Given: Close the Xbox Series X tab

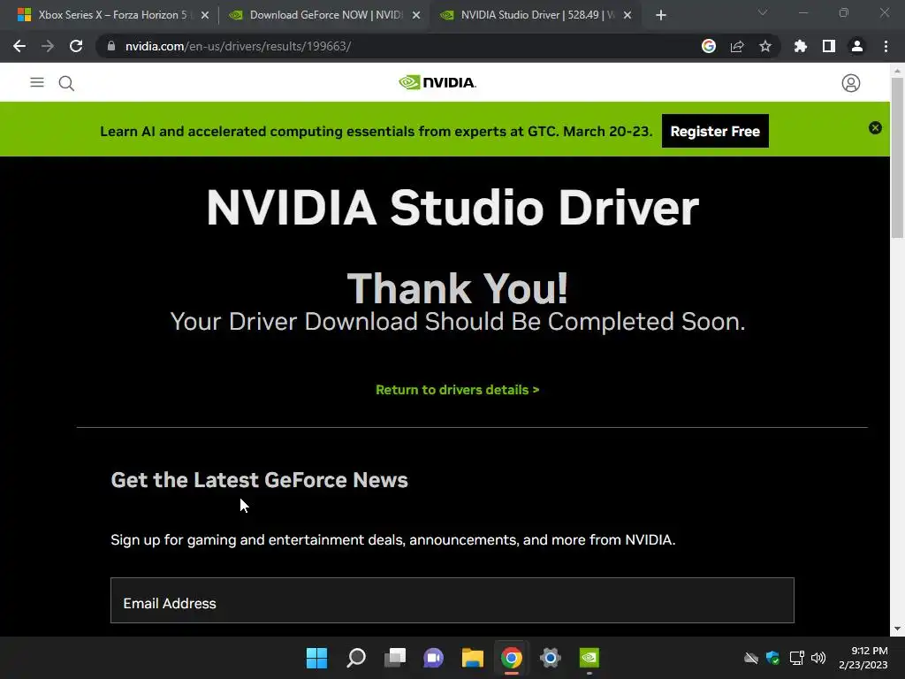Looking at the screenshot, I should pos(205,16).
